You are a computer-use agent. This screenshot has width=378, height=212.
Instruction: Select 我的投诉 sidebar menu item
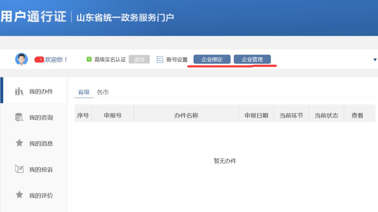[x=41, y=170]
